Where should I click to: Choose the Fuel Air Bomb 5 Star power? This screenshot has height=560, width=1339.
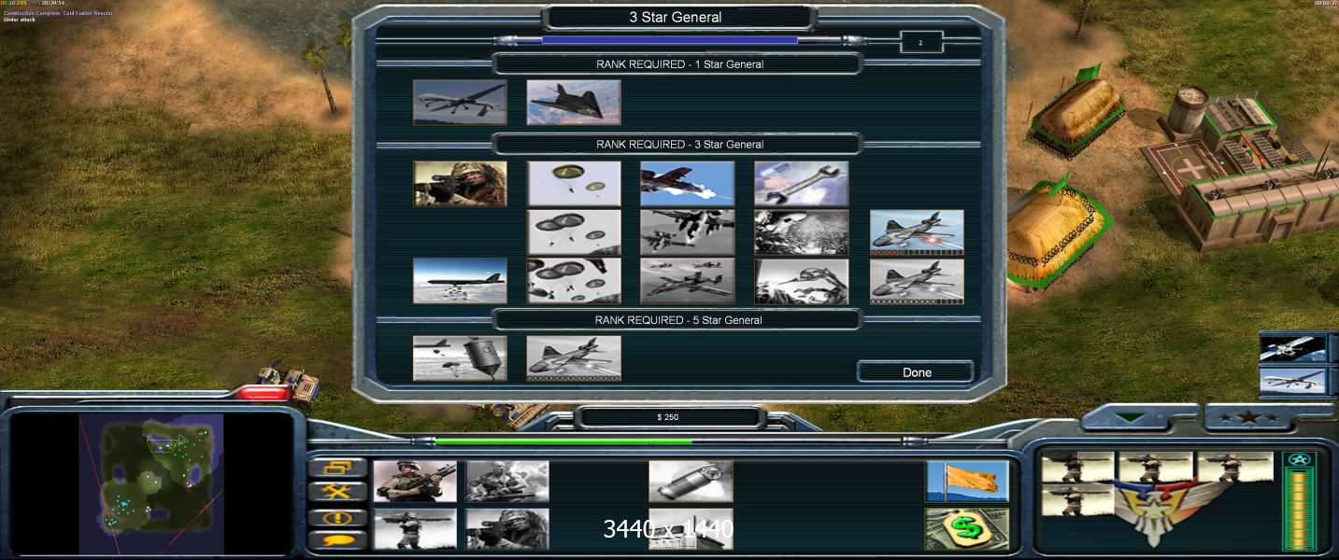pyautogui.click(x=460, y=358)
